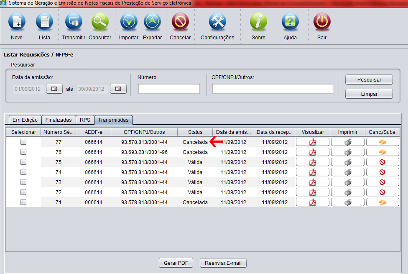Open end date calendar picker
Screen dimensions: 408x274
pos(118,89)
